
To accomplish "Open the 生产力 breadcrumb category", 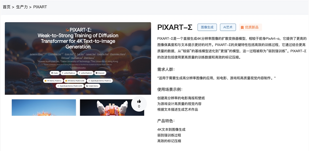I will [22, 7].
